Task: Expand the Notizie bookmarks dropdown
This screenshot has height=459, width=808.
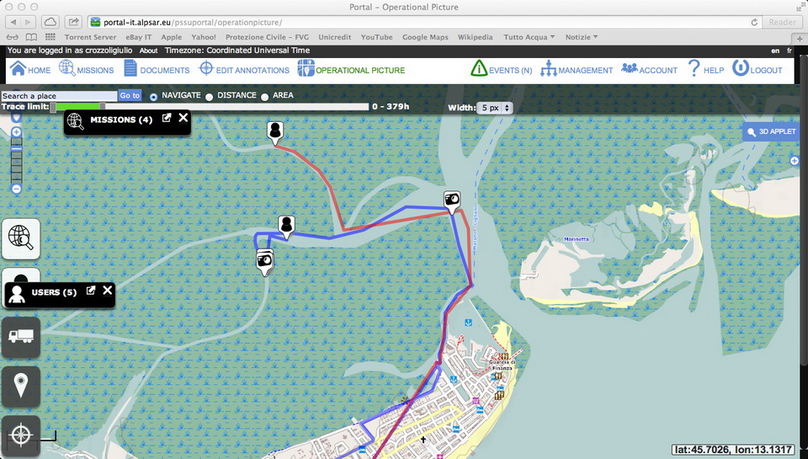Action: point(582,37)
